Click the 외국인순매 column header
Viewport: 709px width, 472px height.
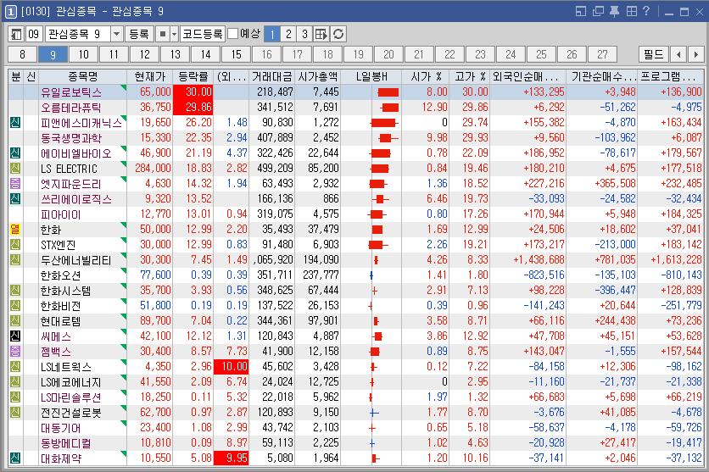pos(528,76)
